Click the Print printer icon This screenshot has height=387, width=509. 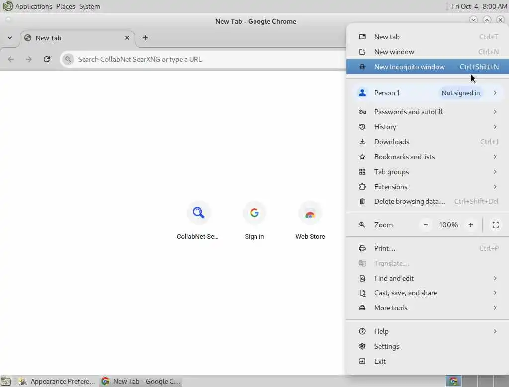tap(362, 248)
